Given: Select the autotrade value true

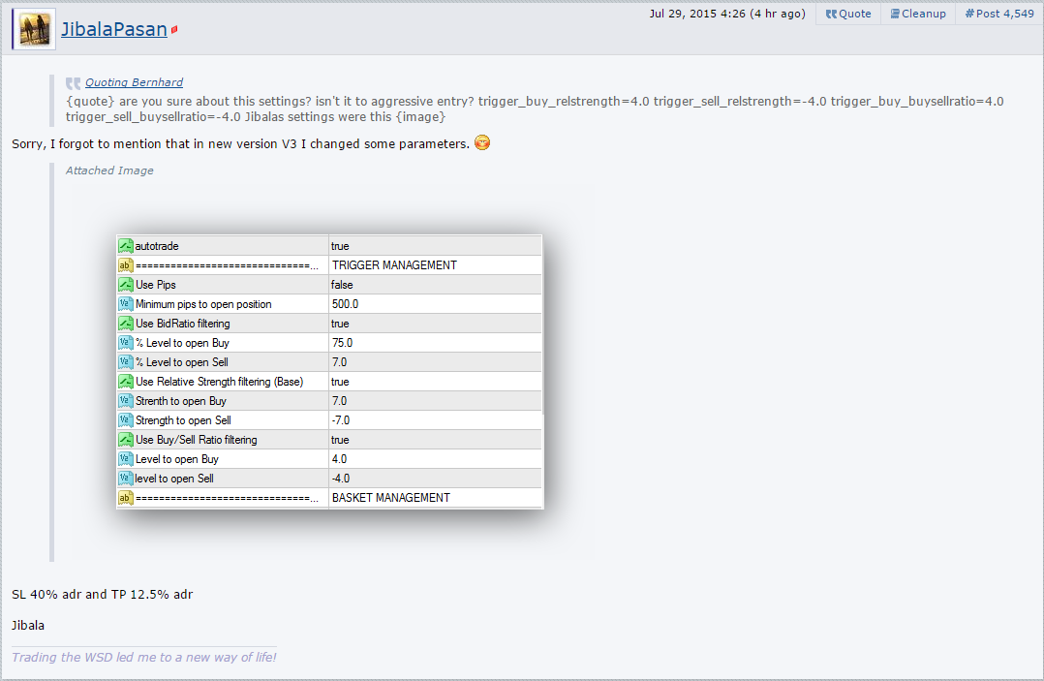Looking at the screenshot, I should 436,246.
